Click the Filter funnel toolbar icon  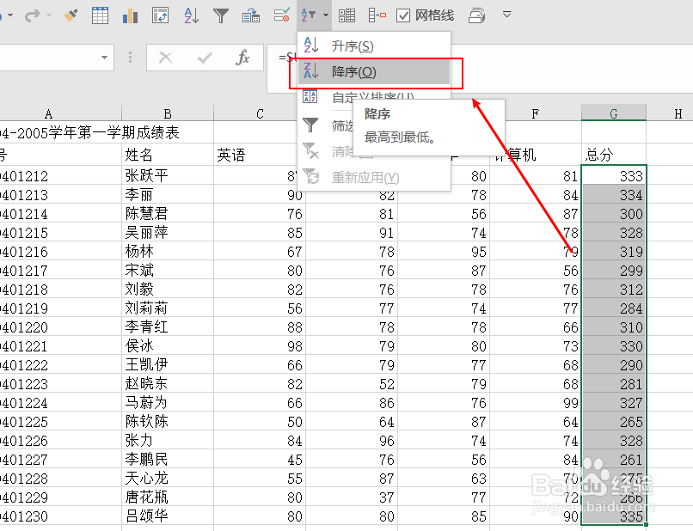point(221,14)
